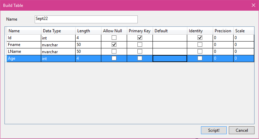Click the Length 4 cell for Age
This screenshot has height=139, width=259.
(88, 58)
